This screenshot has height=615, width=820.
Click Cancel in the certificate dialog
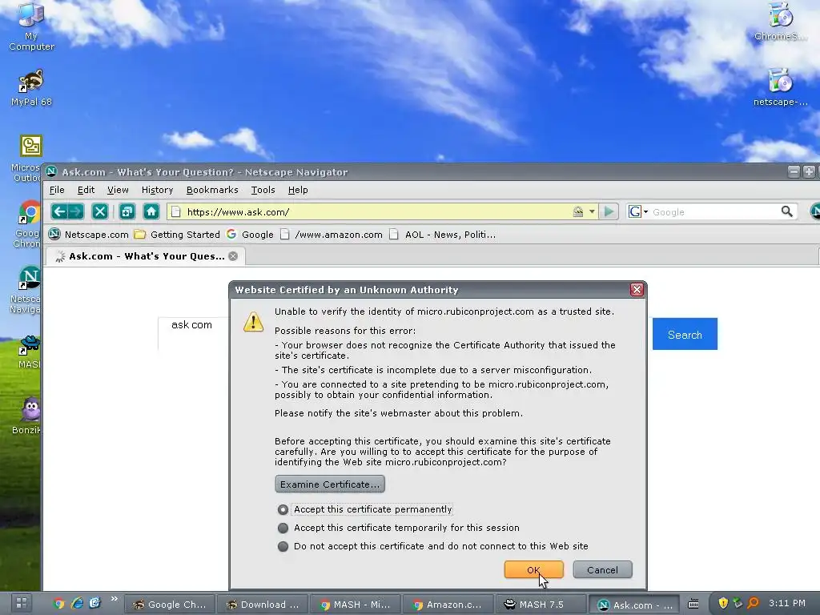602,570
